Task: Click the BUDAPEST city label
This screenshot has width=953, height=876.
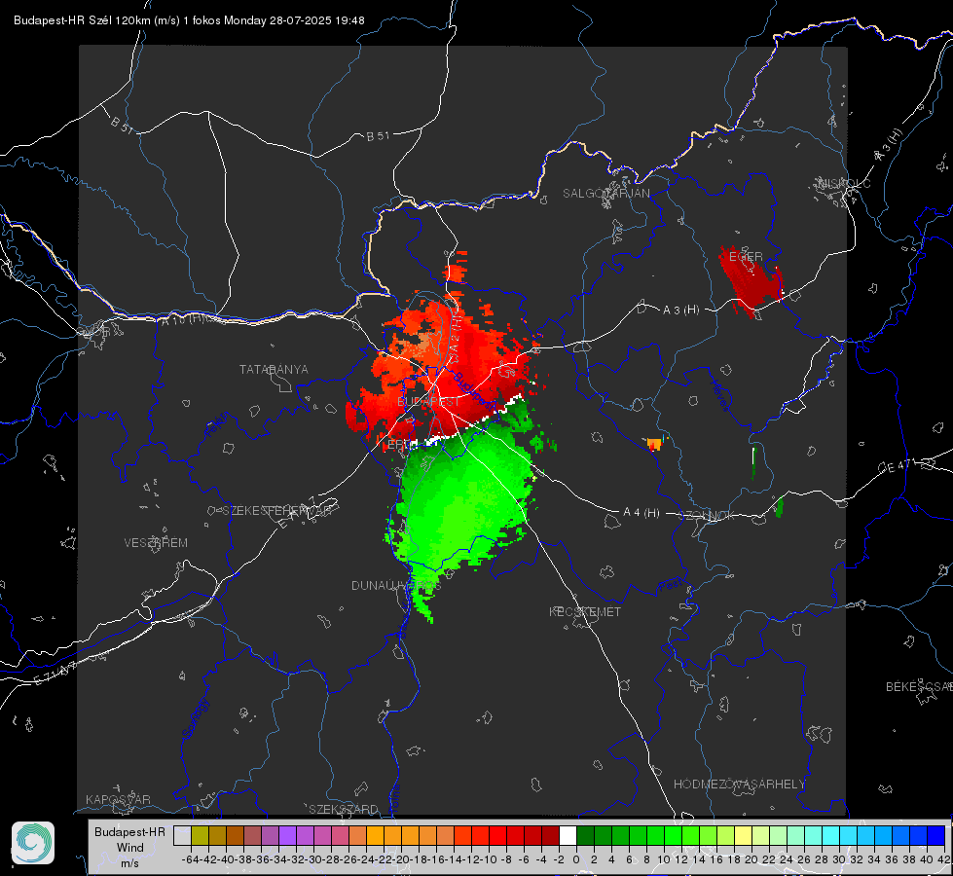Action: (x=428, y=402)
